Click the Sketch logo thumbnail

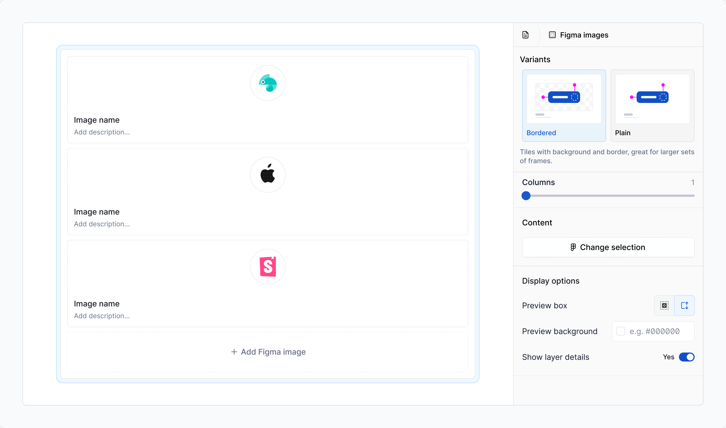[x=267, y=266]
